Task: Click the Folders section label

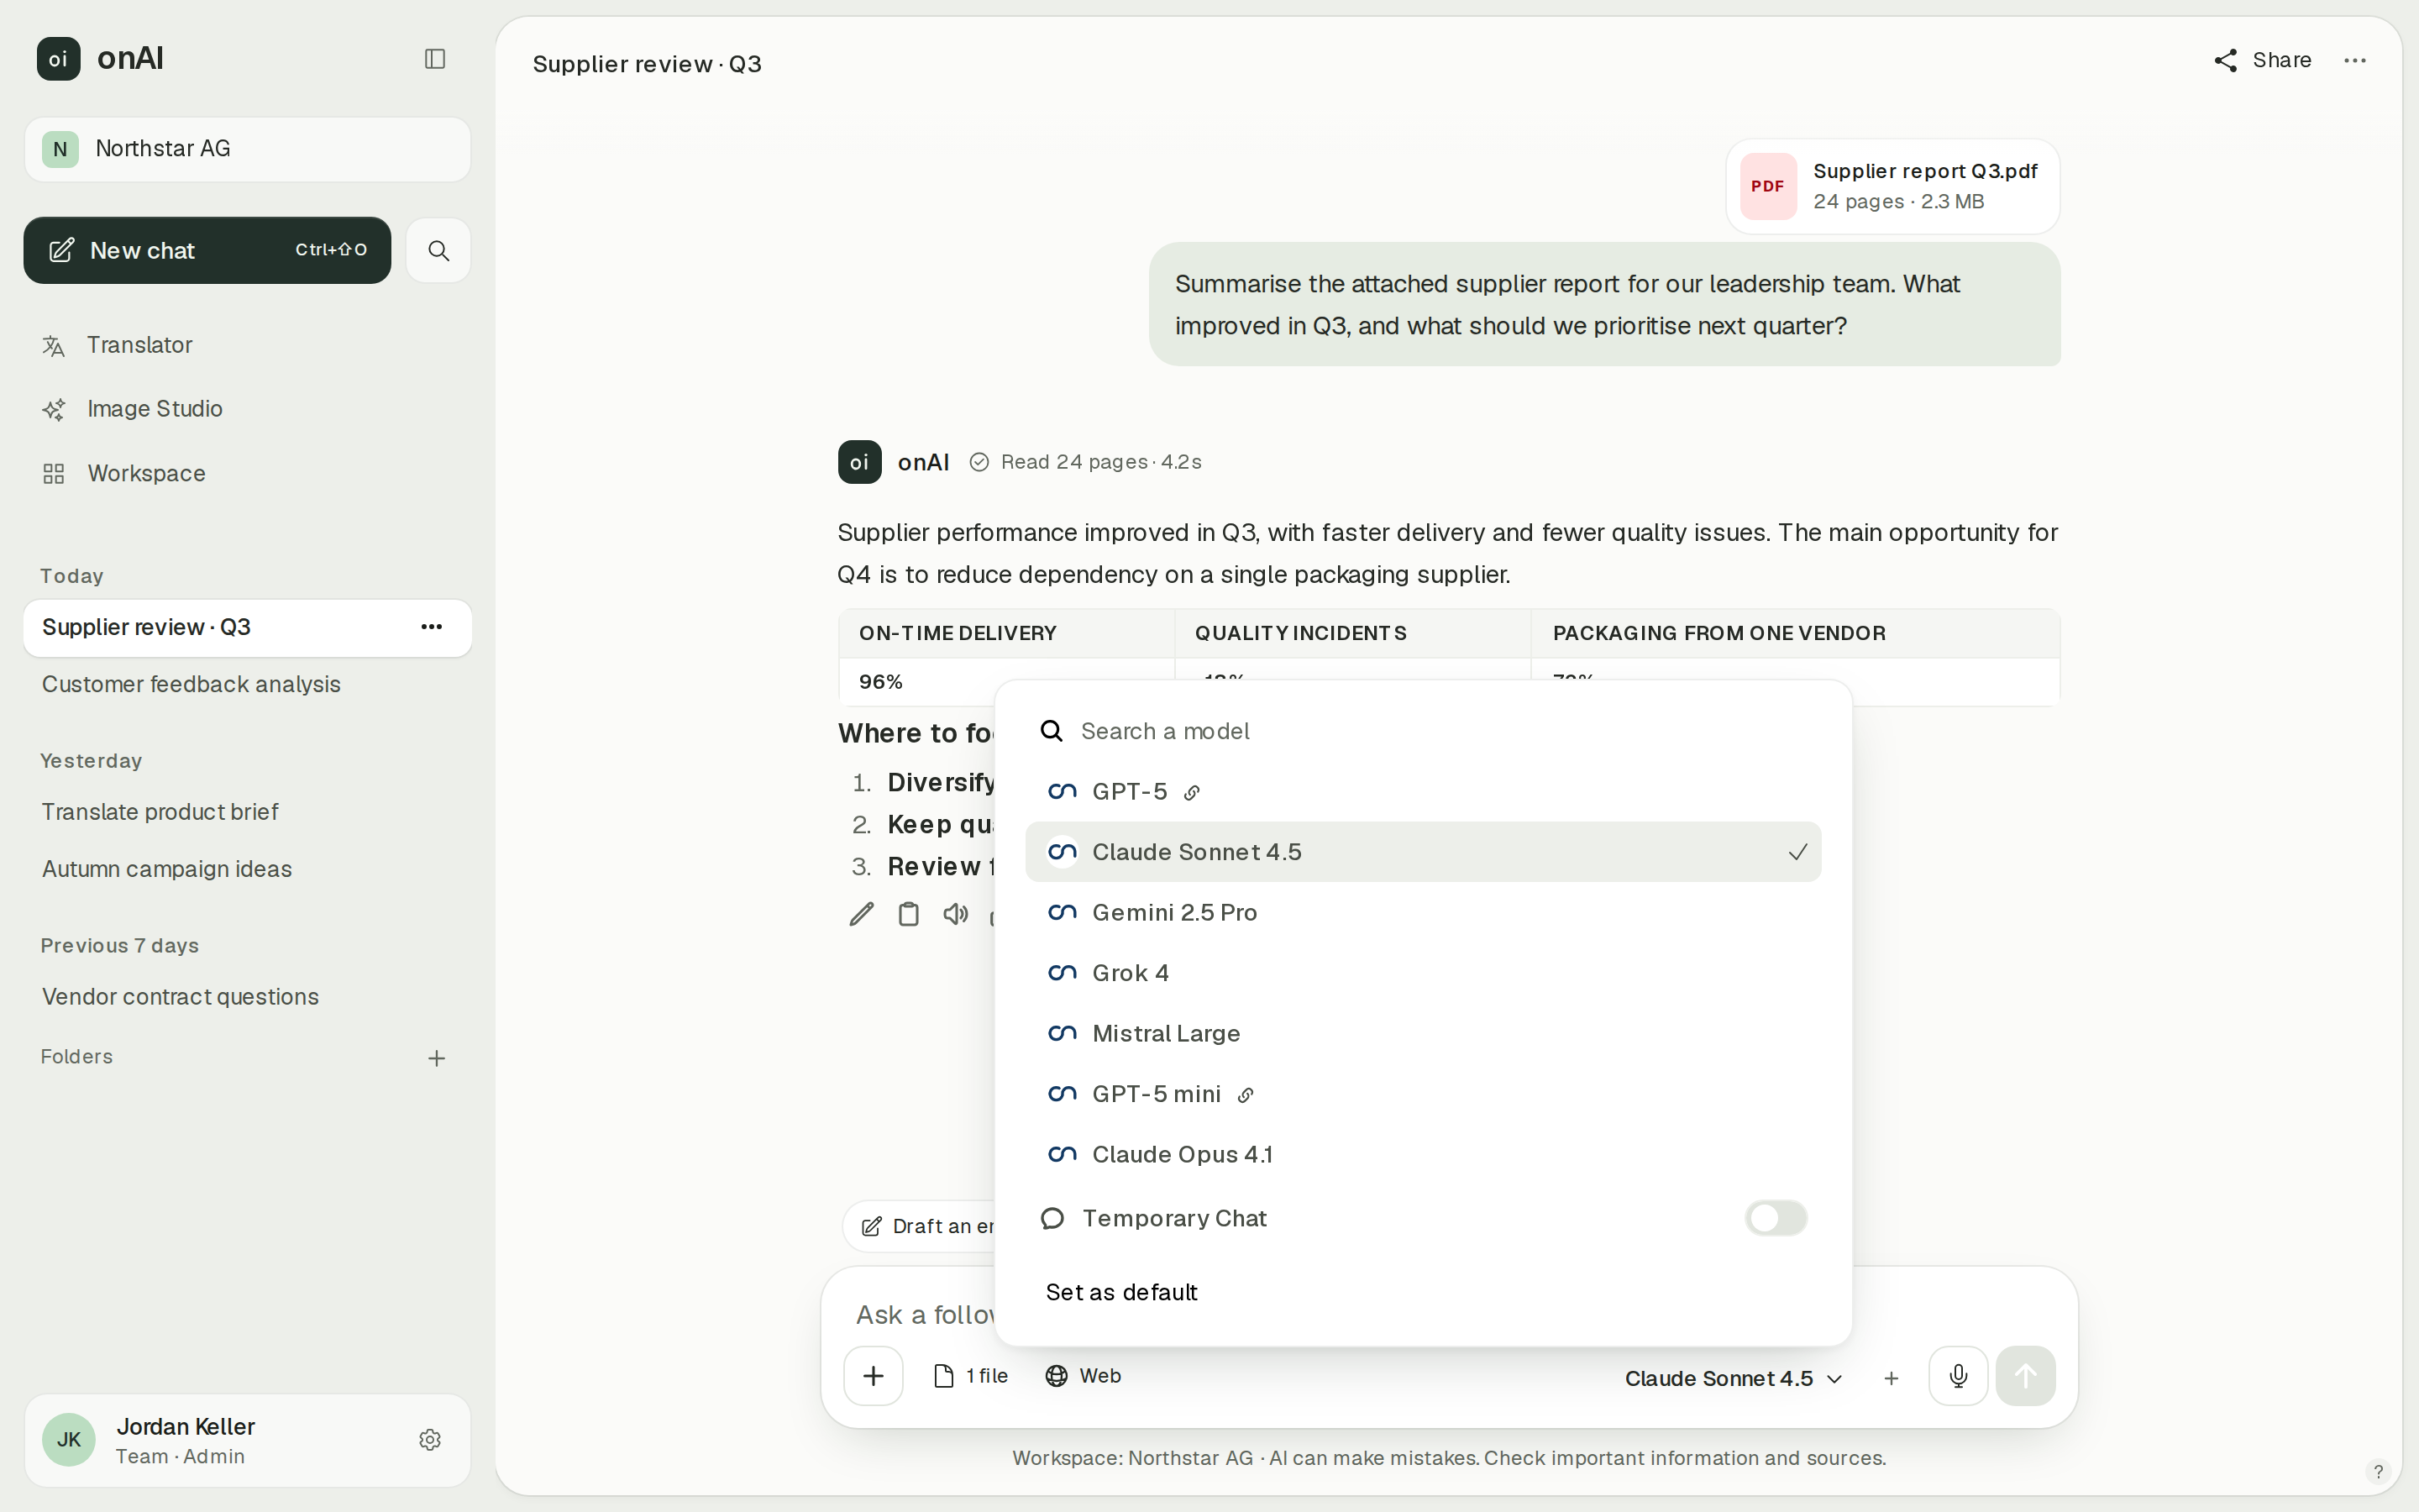Action: 77,1057
